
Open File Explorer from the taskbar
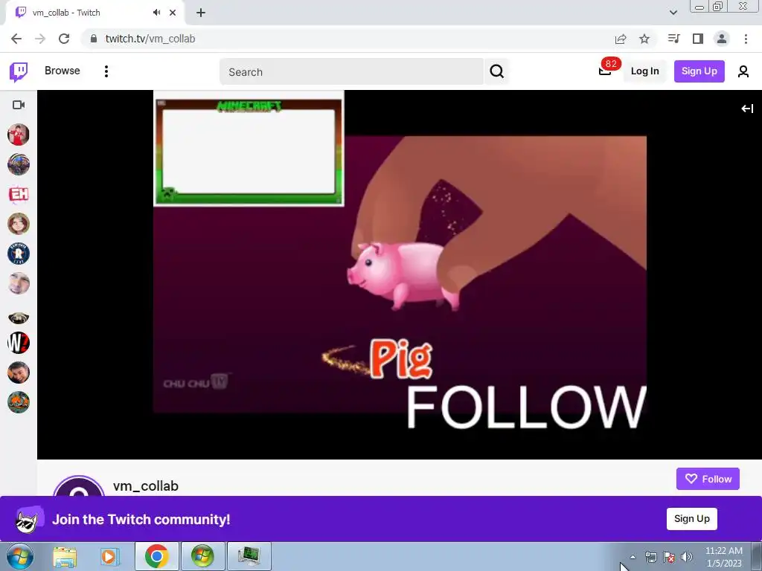click(x=65, y=557)
